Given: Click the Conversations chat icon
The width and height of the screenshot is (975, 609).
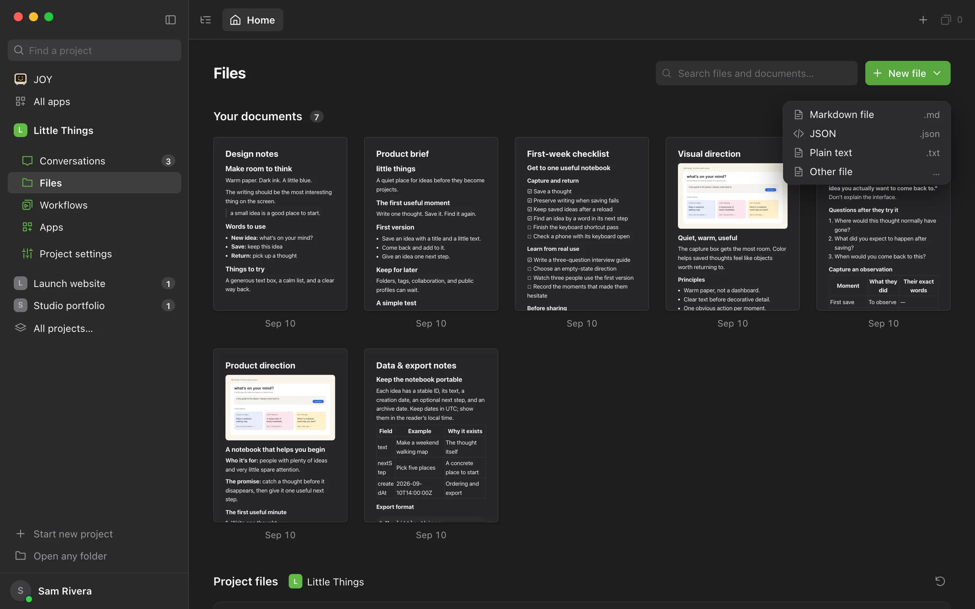Looking at the screenshot, I should [x=27, y=161].
